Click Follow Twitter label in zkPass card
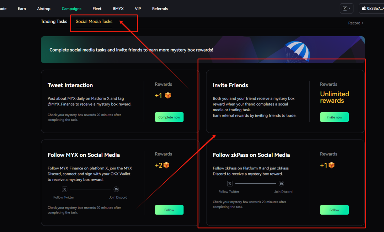The height and width of the screenshot is (232, 384). tap(229, 191)
